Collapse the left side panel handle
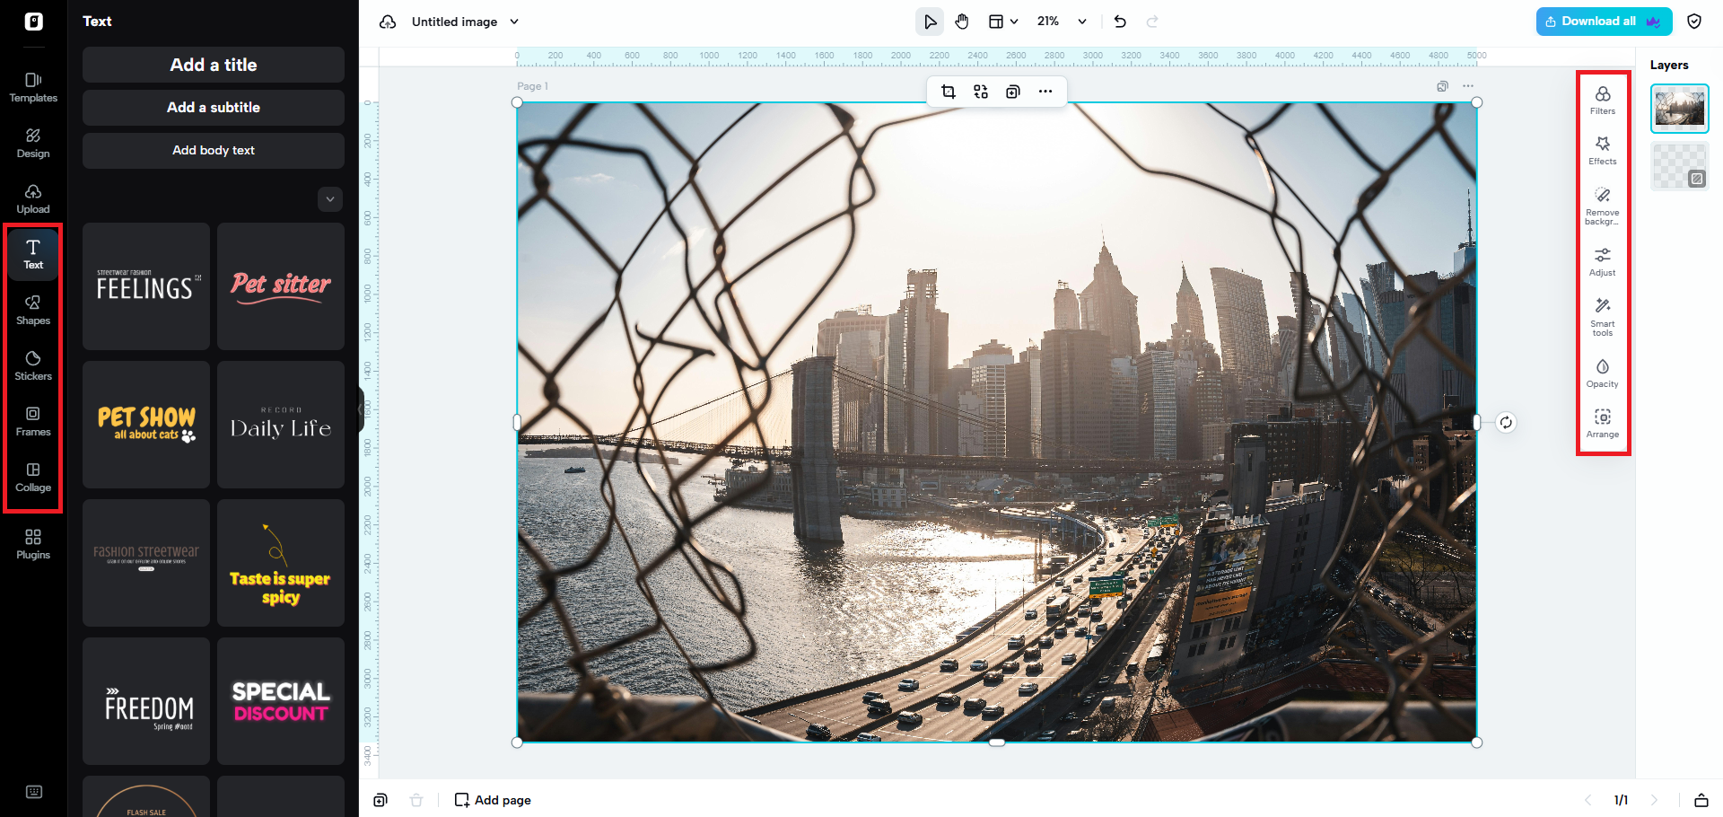Screen dimensions: 1723x817 [361, 409]
